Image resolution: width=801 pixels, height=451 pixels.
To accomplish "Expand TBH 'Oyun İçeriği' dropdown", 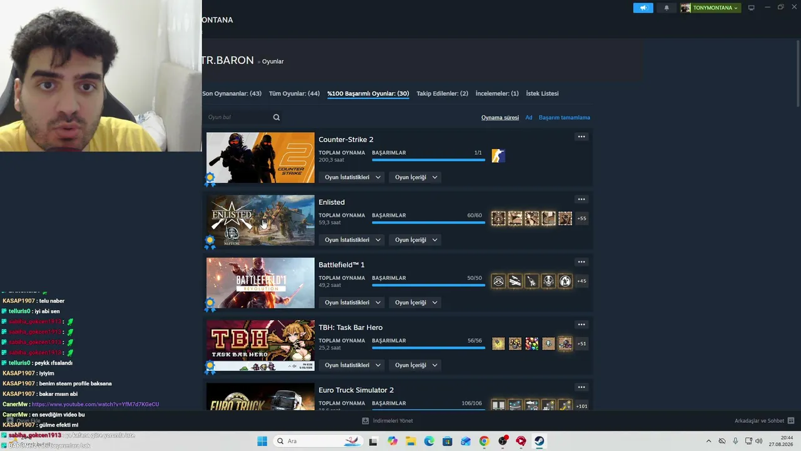I will click(416, 365).
